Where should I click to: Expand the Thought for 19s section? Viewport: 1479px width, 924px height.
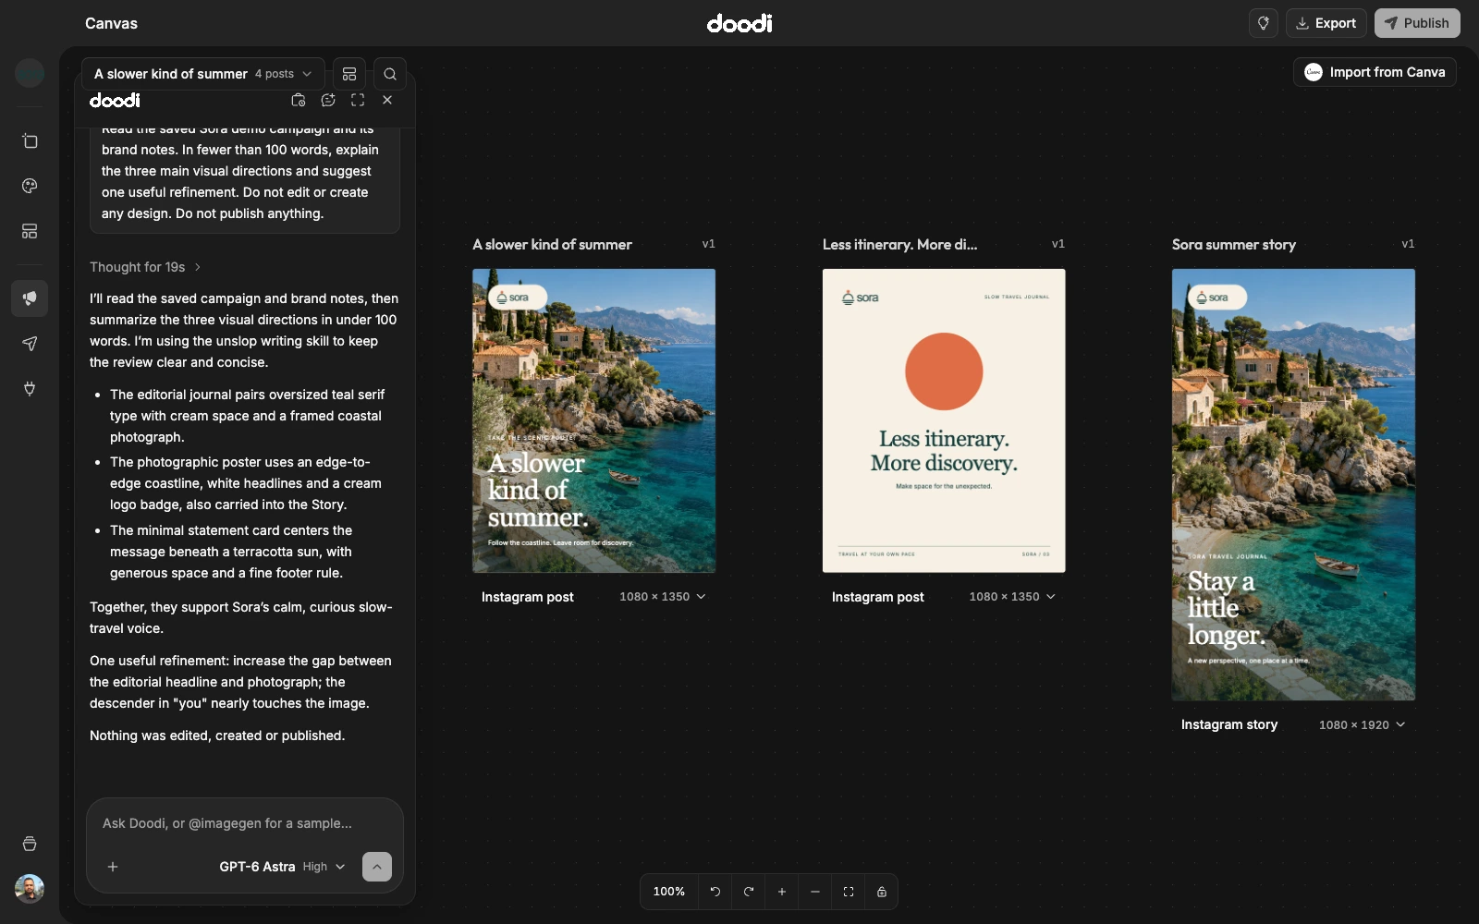[x=145, y=267]
